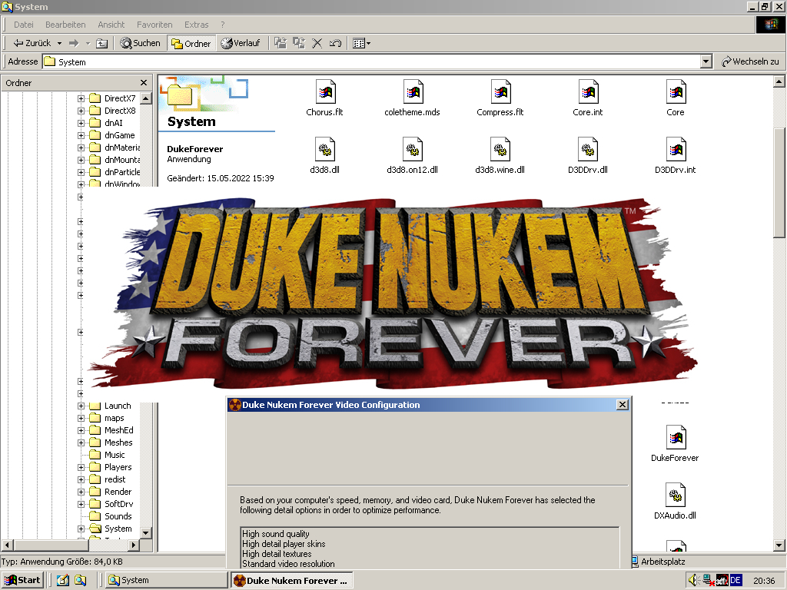Click the undo toolbar icon
The height and width of the screenshot is (590, 787).
tap(335, 43)
